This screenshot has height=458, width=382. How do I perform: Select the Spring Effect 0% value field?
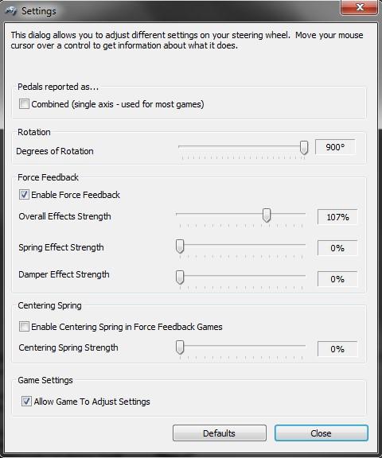pyautogui.click(x=337, y=248)
